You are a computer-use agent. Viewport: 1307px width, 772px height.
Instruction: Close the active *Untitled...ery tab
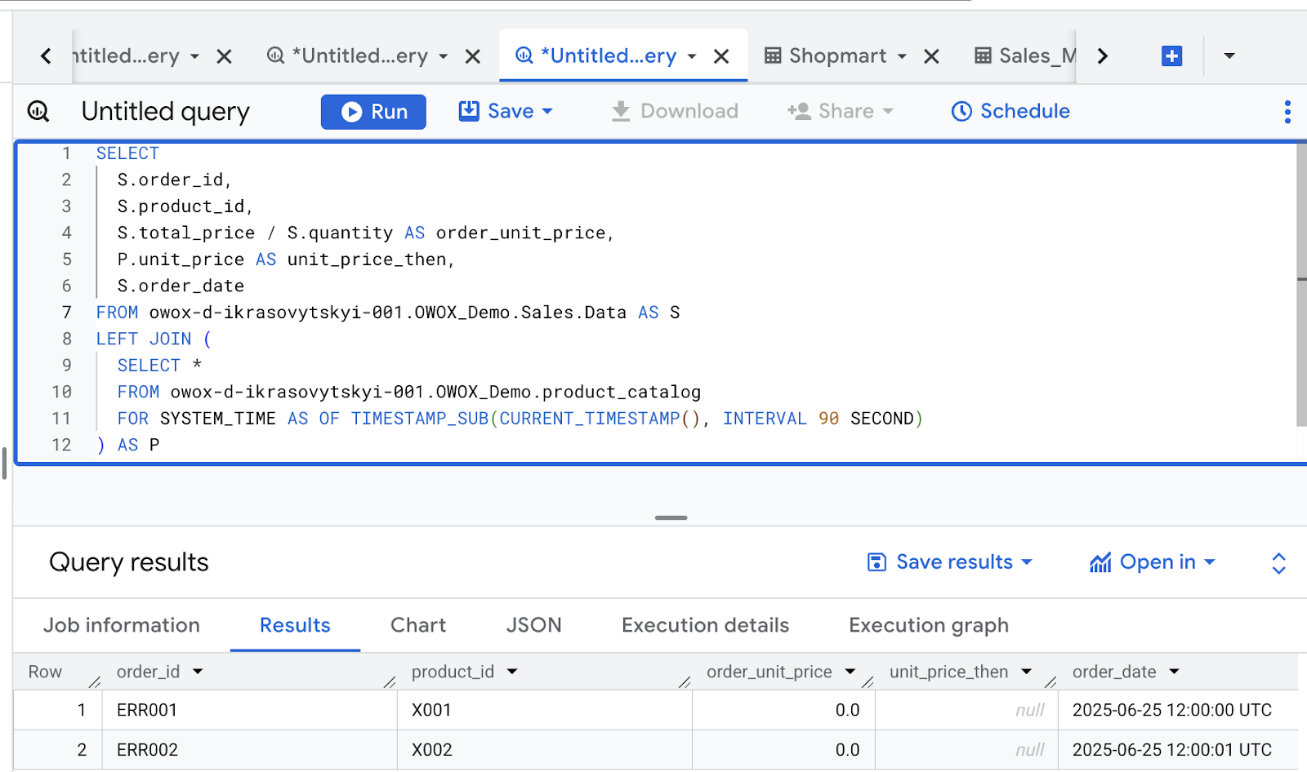click(721, 56)
